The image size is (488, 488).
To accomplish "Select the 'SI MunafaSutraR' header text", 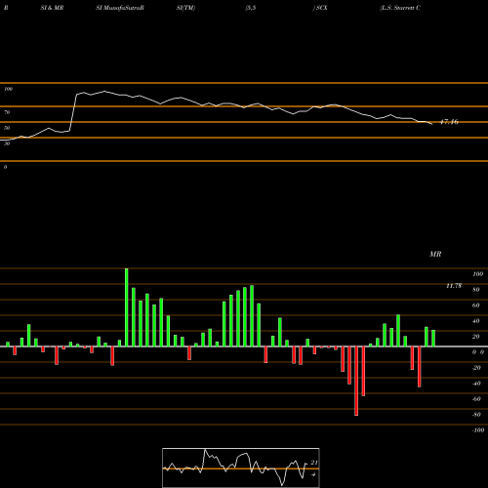I will point(120,8).
